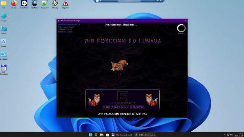Click the "Bootloader Unlock Allowed" status line
This screenshot has height=137, width=244.
coord(69,24)
